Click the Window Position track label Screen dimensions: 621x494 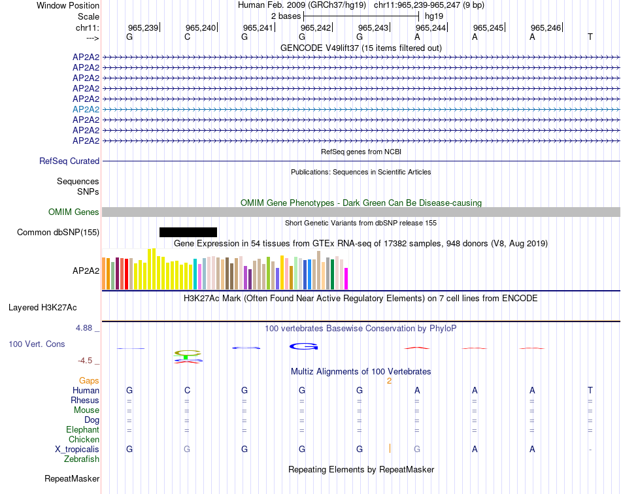(68, 5)
